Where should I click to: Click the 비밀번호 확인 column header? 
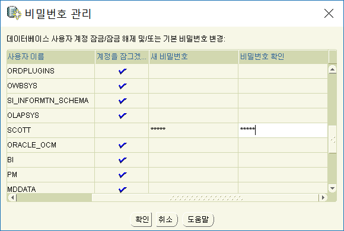pyautogui.click(x=284, y=57)
